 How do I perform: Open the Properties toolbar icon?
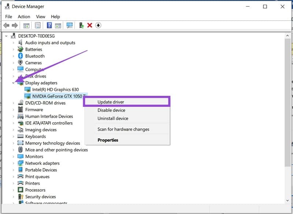point(37,25)
